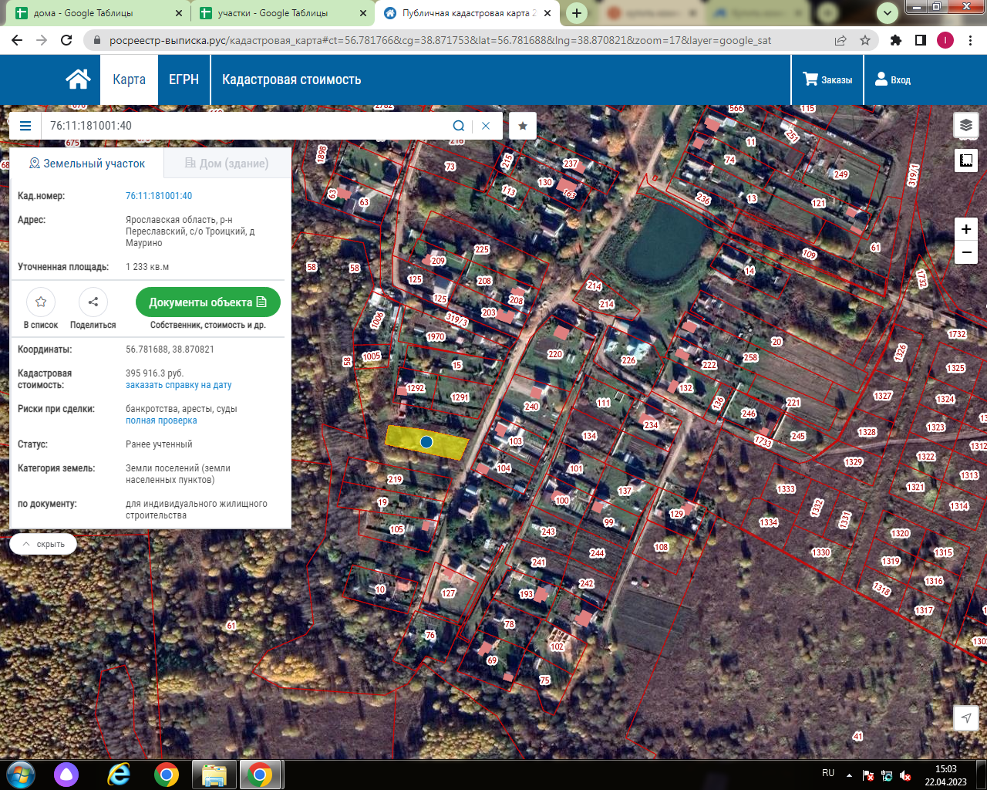Zoom out on the map
The image size is (987, 790).
point(966,252)
